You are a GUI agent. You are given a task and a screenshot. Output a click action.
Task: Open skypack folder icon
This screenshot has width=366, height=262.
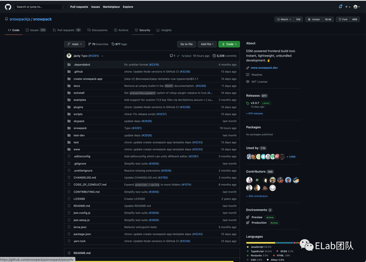tap(69, 121)
